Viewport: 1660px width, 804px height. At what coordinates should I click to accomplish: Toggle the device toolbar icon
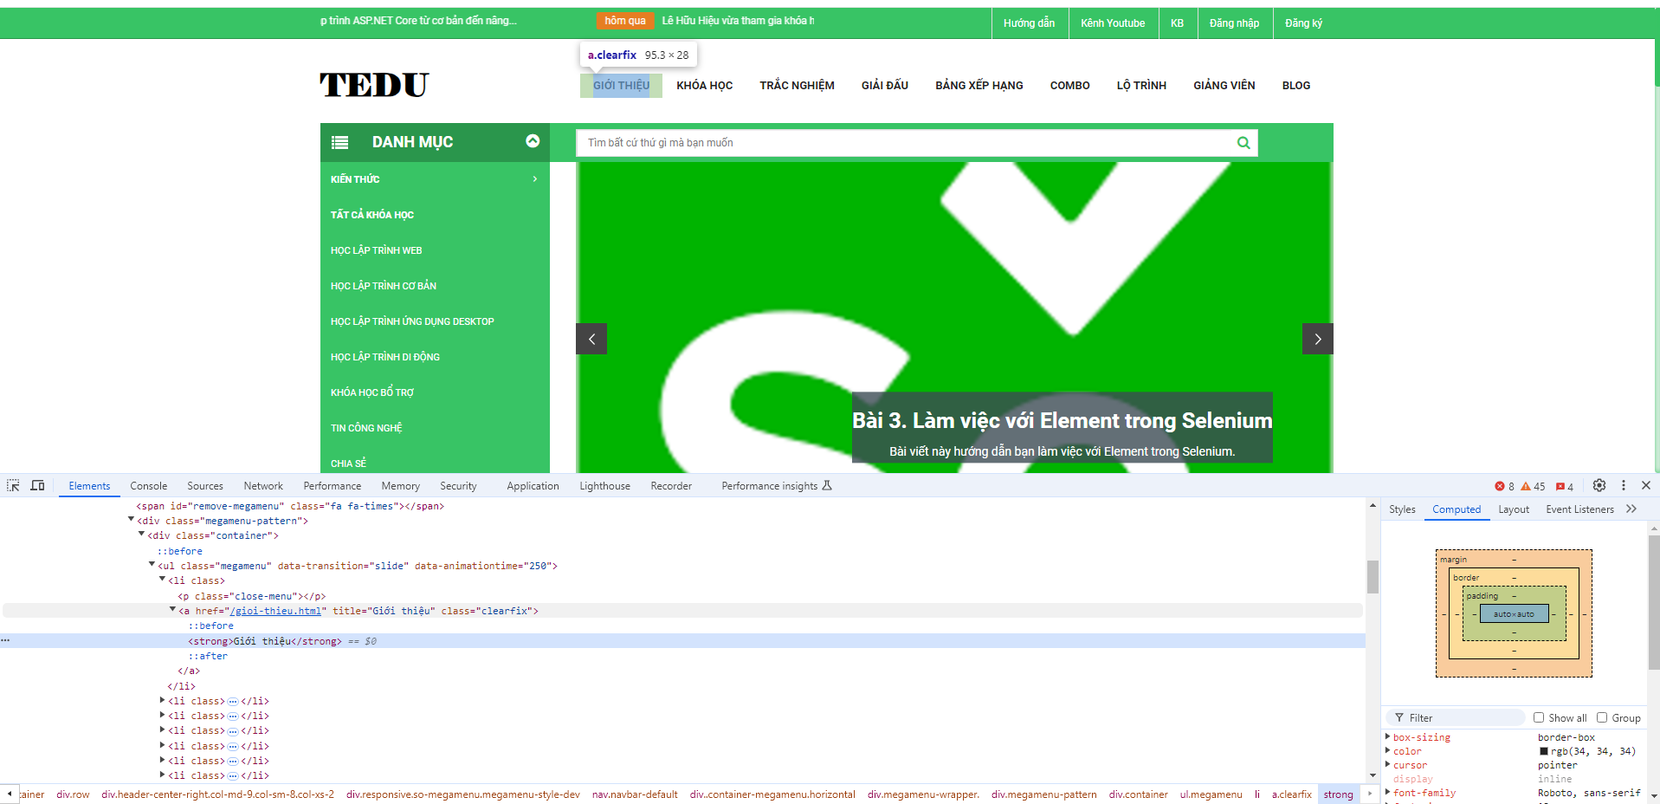click(37, 486)
